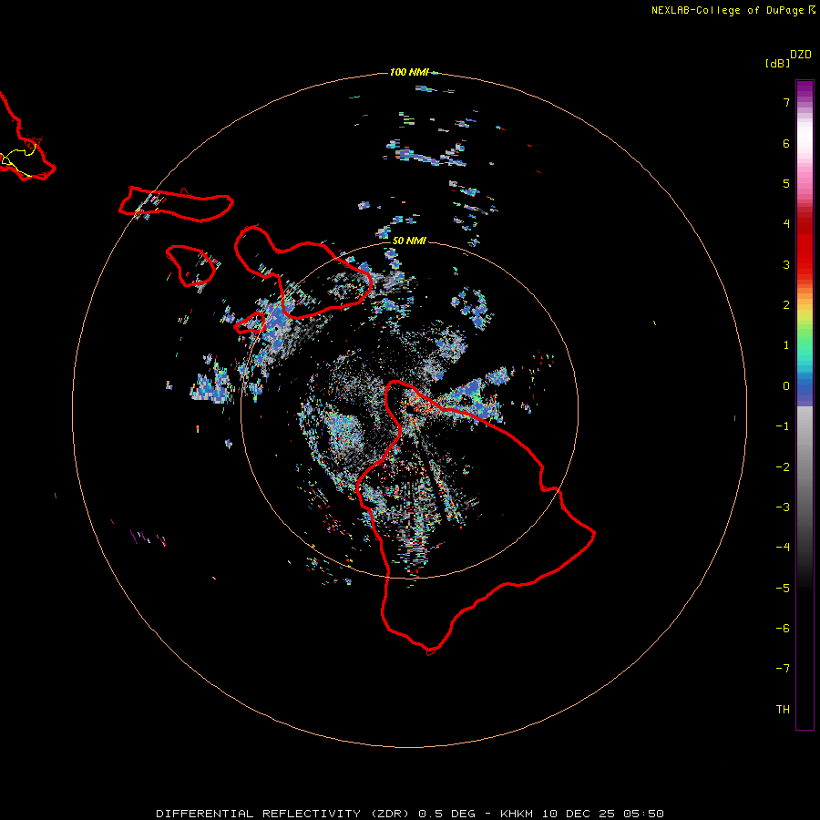Click the [dB] unit label

[777, 63]
